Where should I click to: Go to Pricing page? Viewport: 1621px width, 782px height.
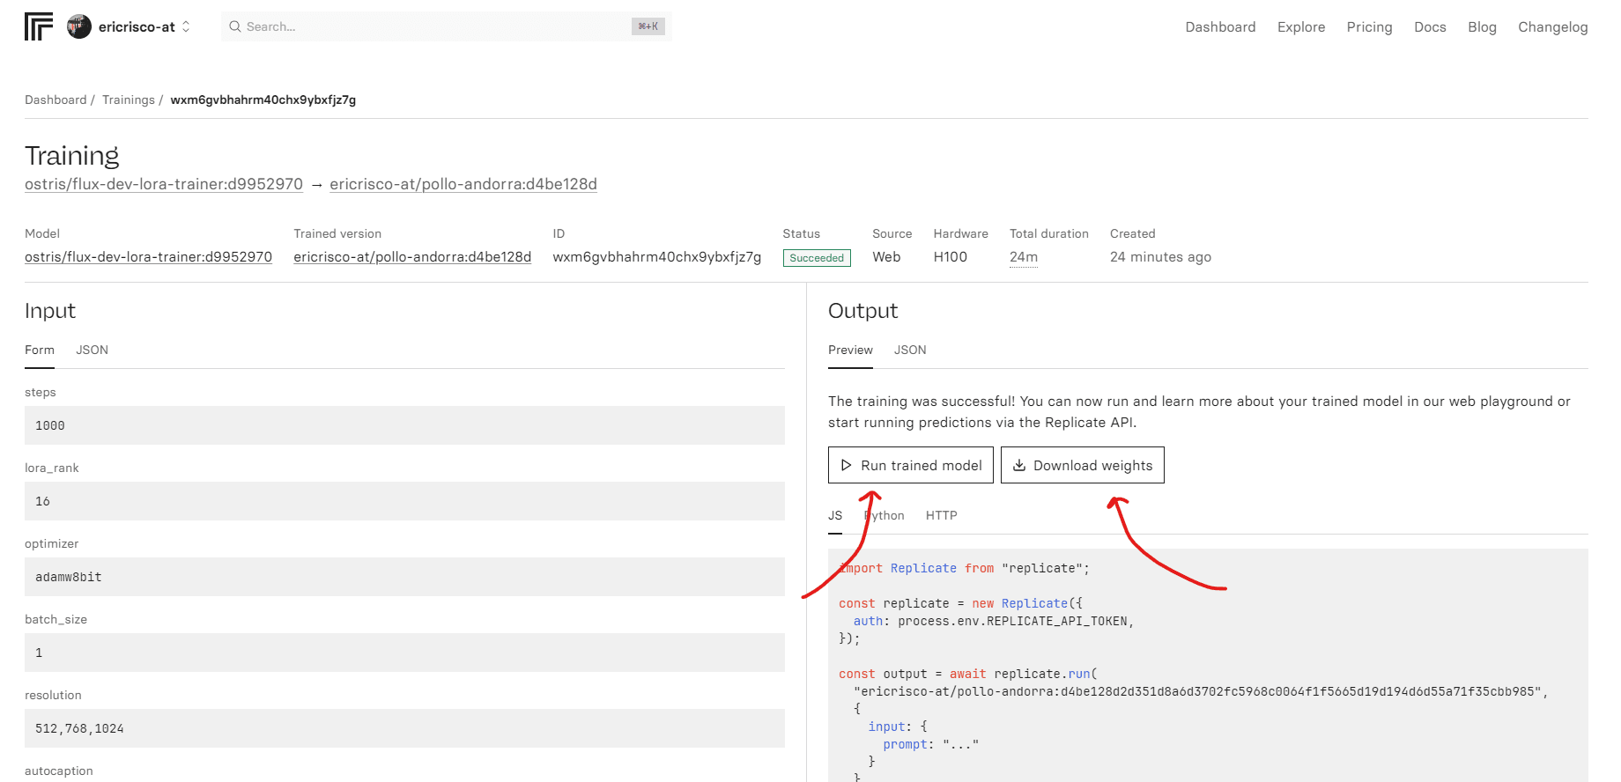pyautogui.click(x=1369, y=27)
